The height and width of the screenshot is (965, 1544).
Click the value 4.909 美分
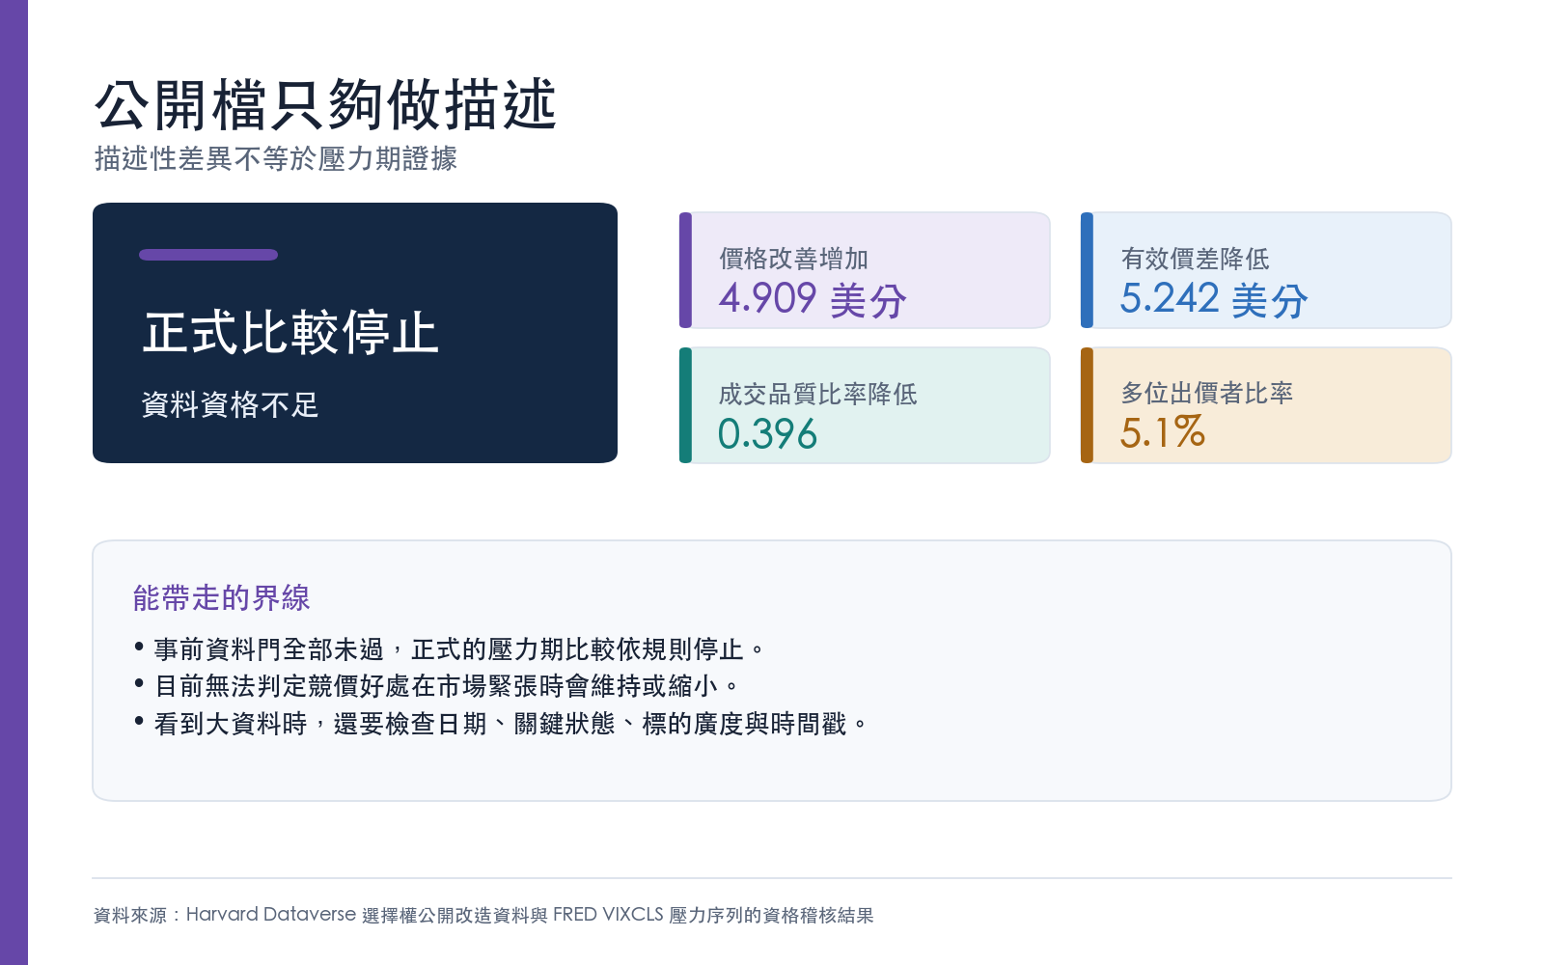click(x=813, y=299)
